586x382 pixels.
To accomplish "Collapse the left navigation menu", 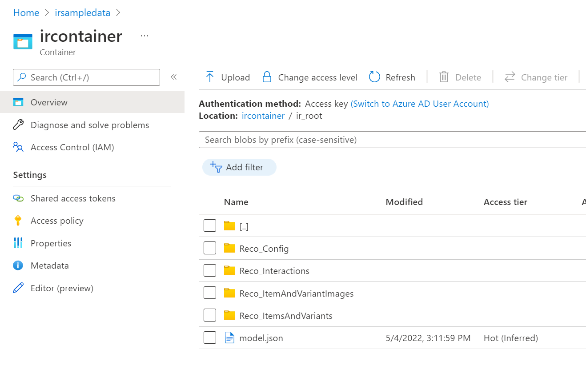I will point(174,77).
